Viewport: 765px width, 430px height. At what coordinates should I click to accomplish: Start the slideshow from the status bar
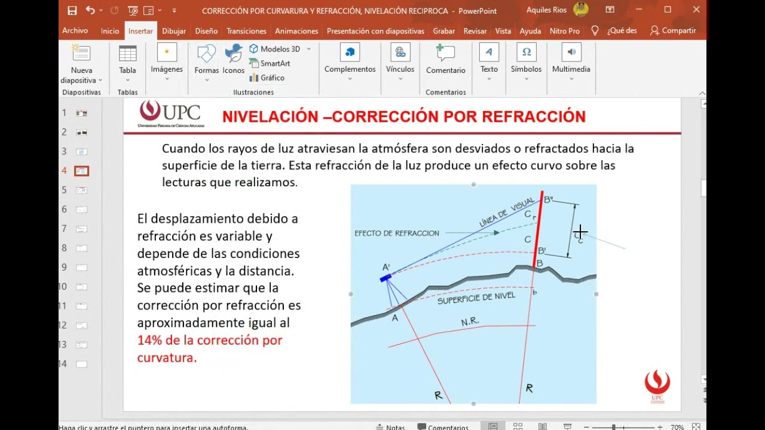pyautogui.click(x=567, y=427)
